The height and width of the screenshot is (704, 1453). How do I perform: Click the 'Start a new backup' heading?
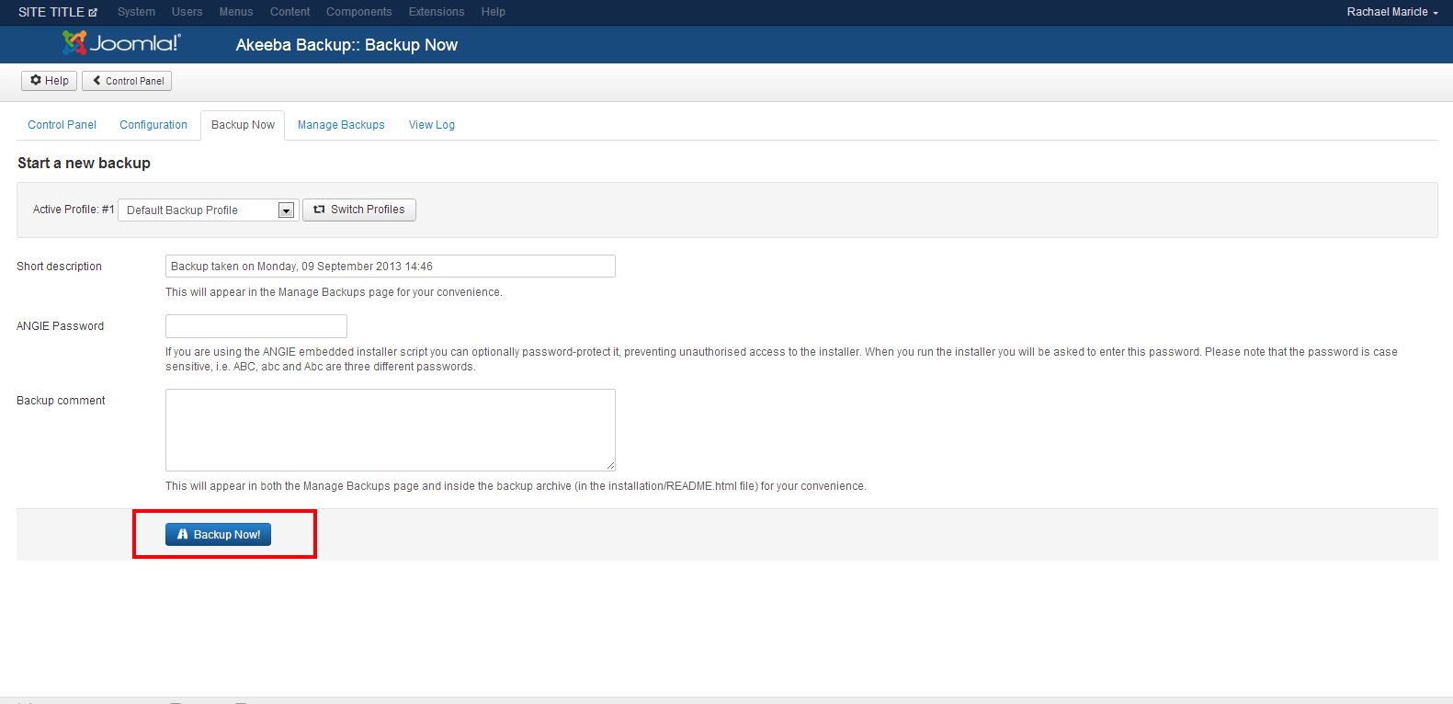point(84,163)
